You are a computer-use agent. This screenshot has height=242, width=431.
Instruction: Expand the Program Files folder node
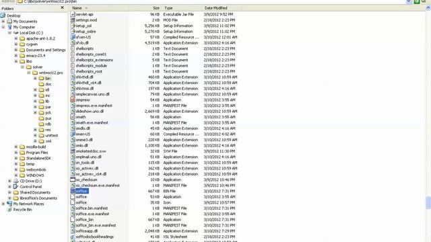16,153
